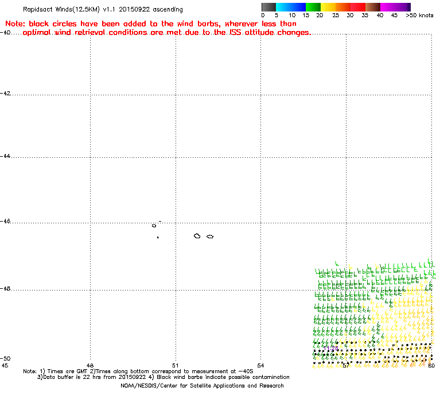Click the green 15-20 knots color band
Screen dimensions: 436x395
pyautogui.click(x=313, y=7)
